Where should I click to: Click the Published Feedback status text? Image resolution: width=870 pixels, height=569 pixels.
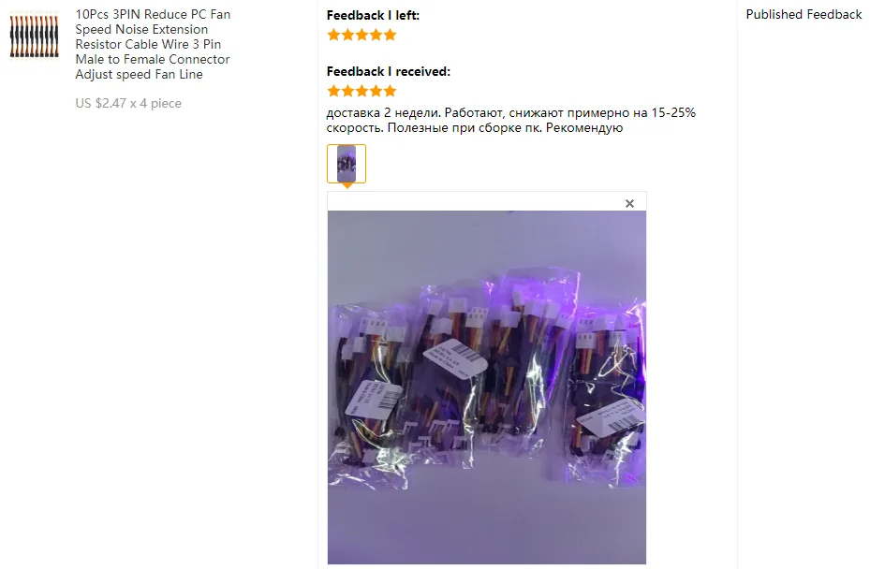point(804,14)
